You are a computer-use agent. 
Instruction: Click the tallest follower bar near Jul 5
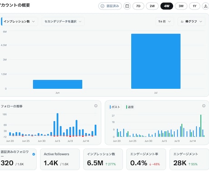pos(57,124)
